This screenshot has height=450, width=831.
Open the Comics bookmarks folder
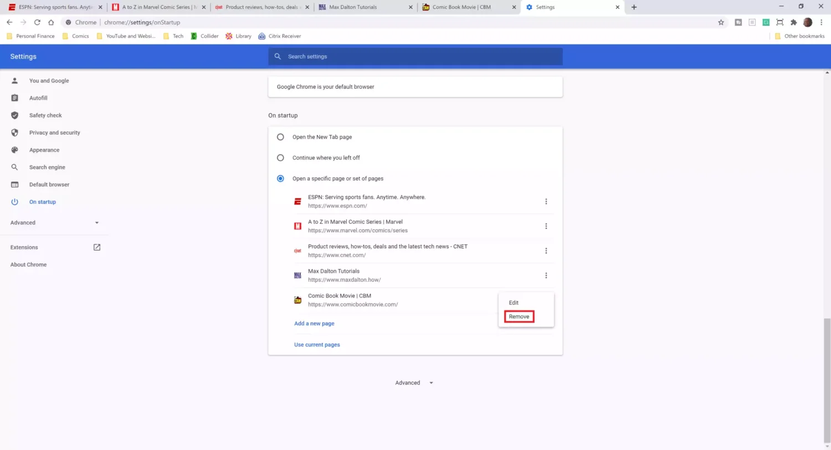coord(75,36)
